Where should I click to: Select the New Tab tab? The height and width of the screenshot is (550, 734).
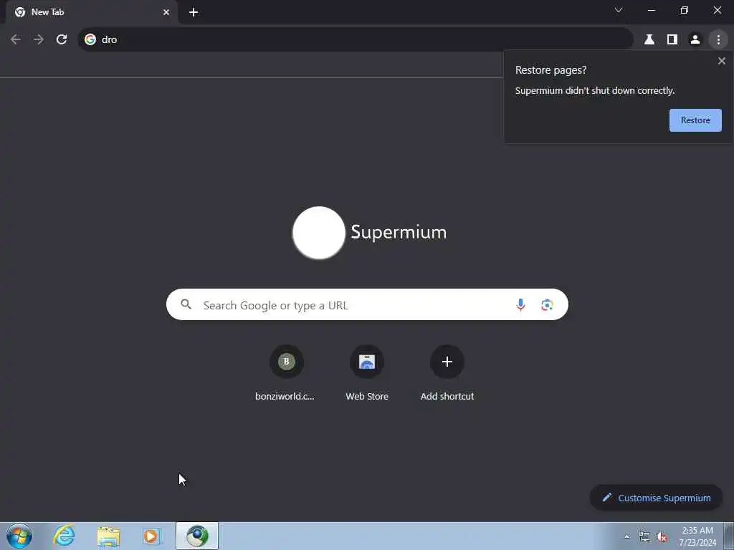click(x=91, y=12)
